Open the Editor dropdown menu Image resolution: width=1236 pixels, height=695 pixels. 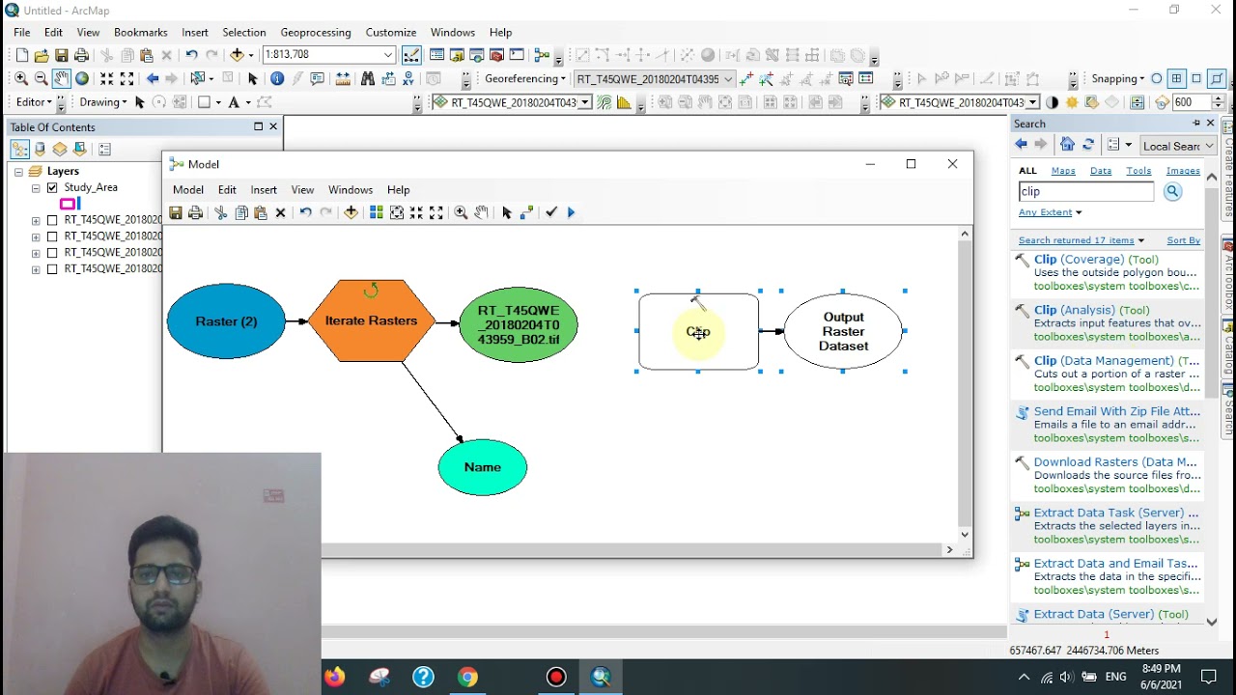coord(35,101)
